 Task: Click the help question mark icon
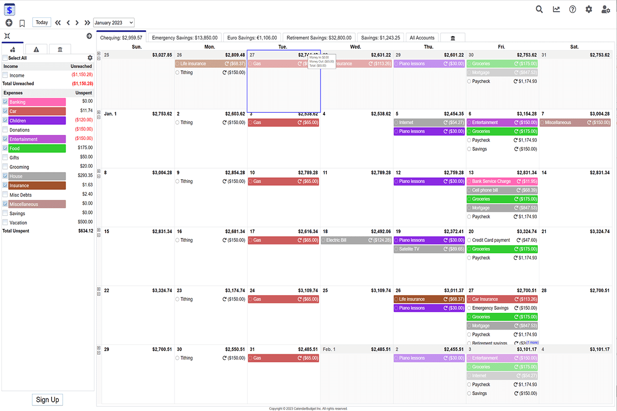[573, 9]
